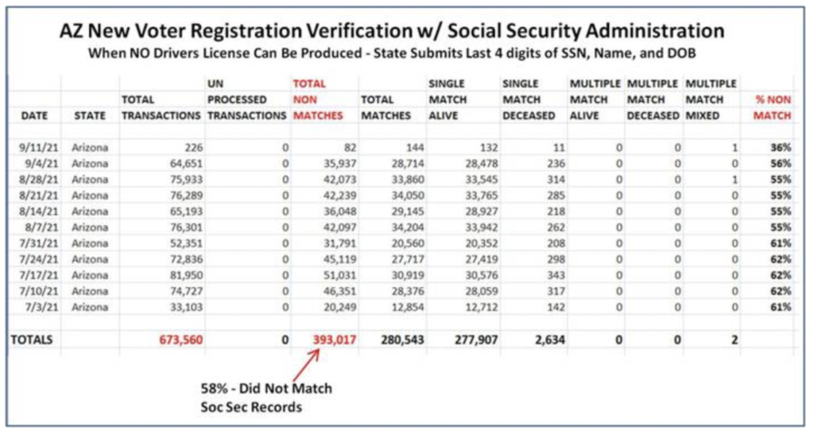Click the TOTAL TRANSACTIONS column header
814x434 pixels.
[161, 107]
